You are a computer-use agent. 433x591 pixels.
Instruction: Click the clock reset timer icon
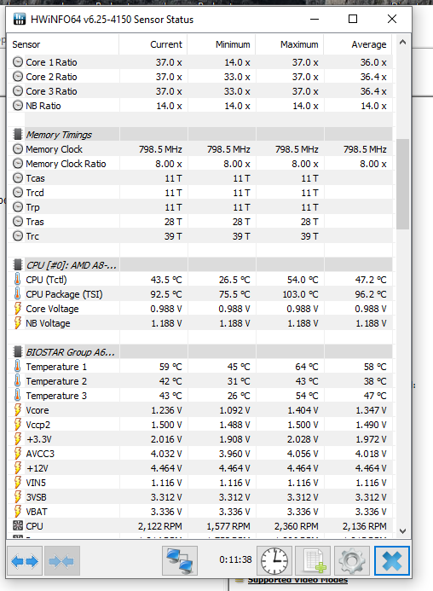[x=274, y=561]
